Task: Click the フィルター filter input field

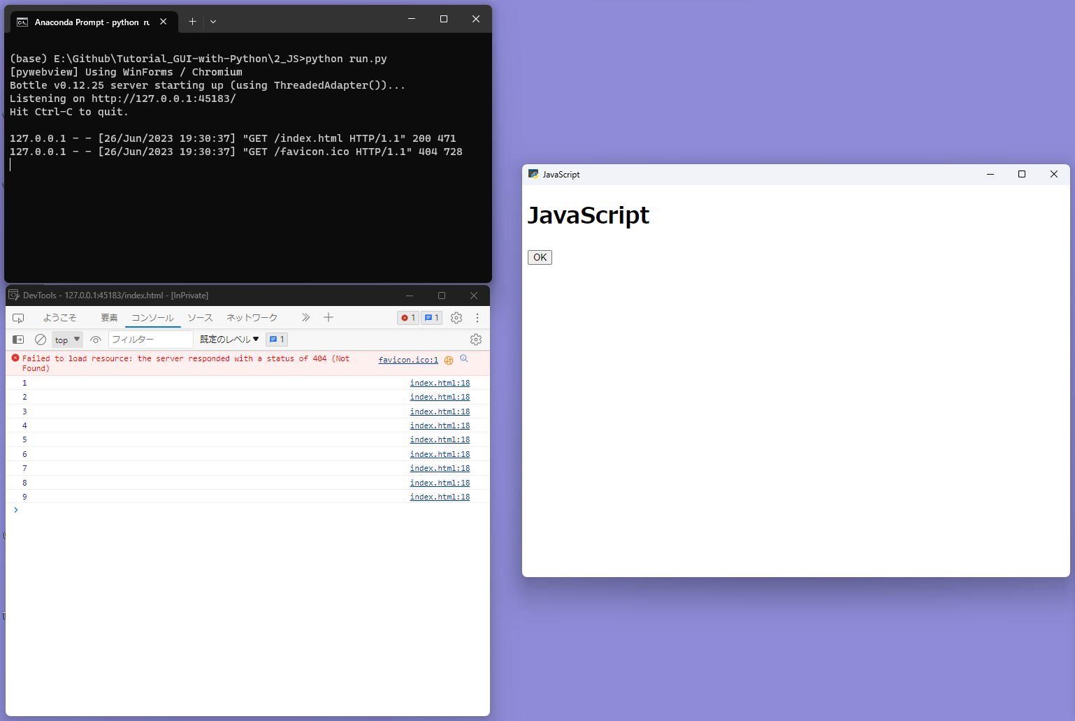Action: 150,340
